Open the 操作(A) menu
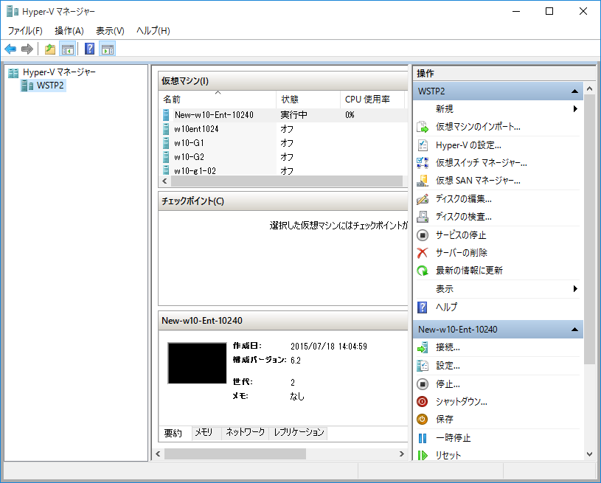 pyautogui.click(x=69, y=31)
